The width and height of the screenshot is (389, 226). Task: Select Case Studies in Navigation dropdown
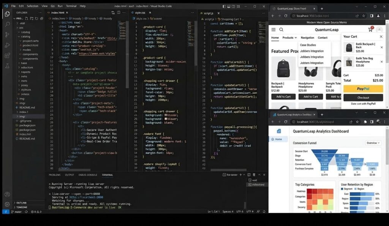[308, 45]
